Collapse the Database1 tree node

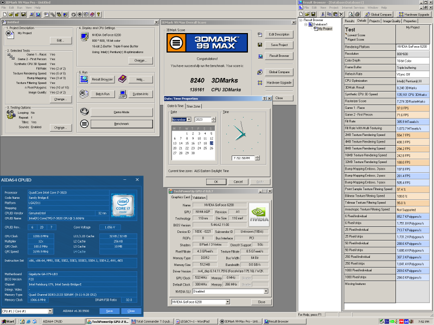(x=305, y=24)
